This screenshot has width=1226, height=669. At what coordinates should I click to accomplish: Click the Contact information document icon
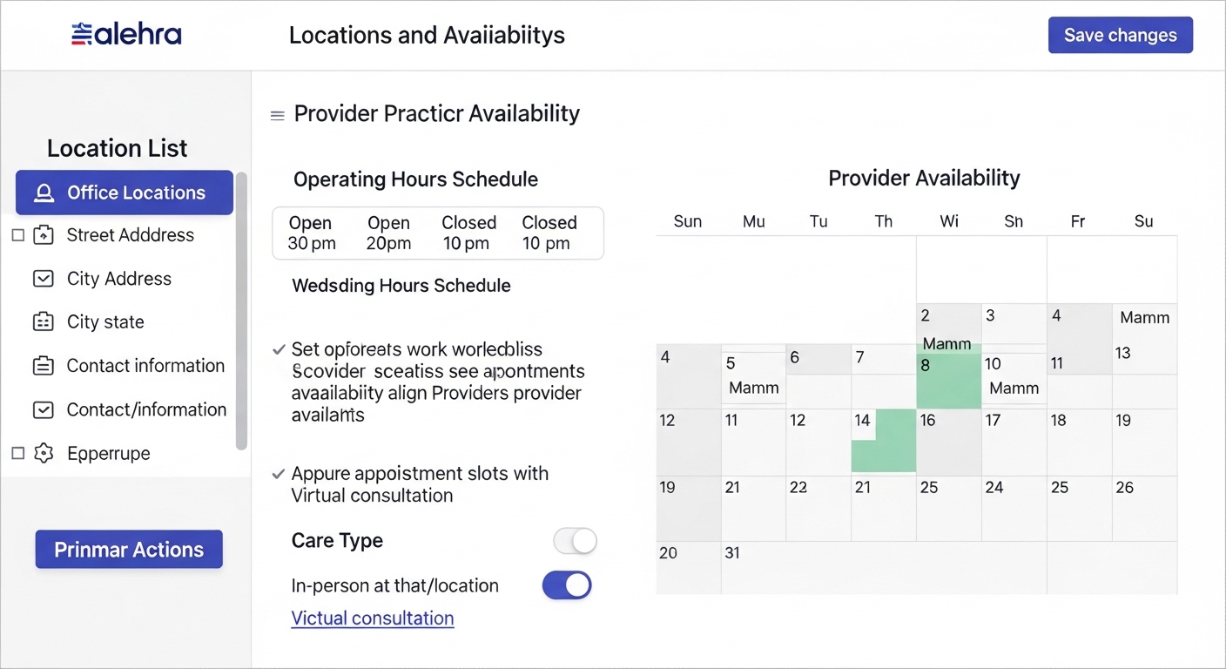[x=44, y=366]
